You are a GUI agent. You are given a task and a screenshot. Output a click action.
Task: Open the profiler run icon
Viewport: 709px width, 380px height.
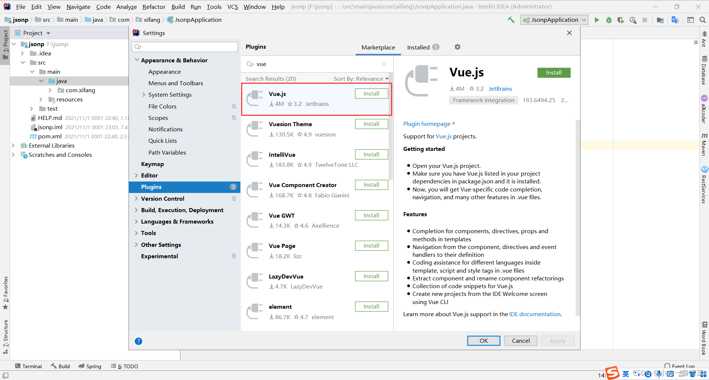click(x=633, y=20)
